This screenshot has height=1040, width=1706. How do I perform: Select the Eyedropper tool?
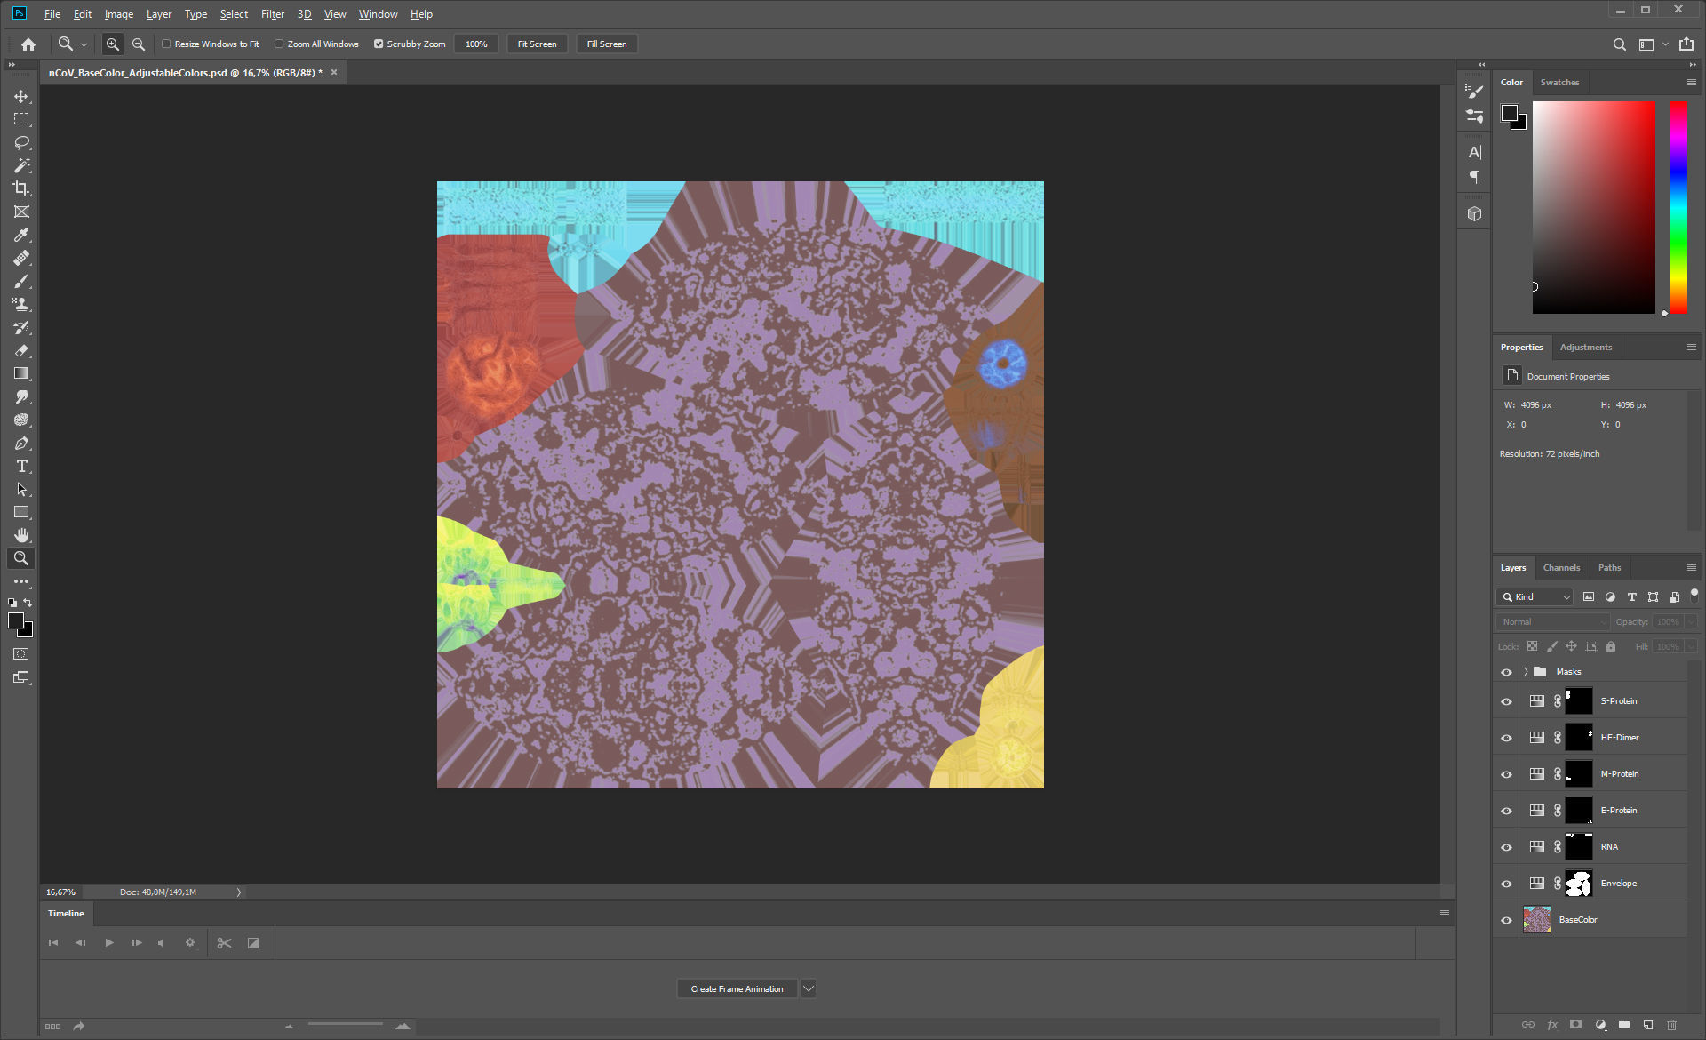tap(21, 235)
